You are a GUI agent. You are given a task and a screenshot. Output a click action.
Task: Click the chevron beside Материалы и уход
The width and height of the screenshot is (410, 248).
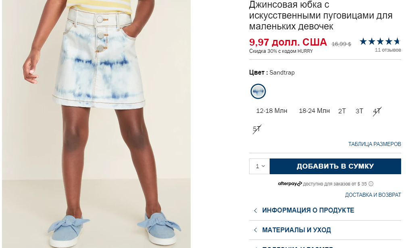pos(256,230)
